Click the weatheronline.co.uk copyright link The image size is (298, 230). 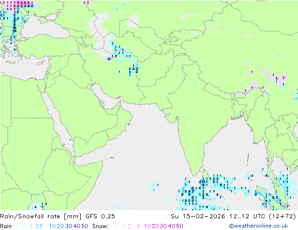(259, 226)
